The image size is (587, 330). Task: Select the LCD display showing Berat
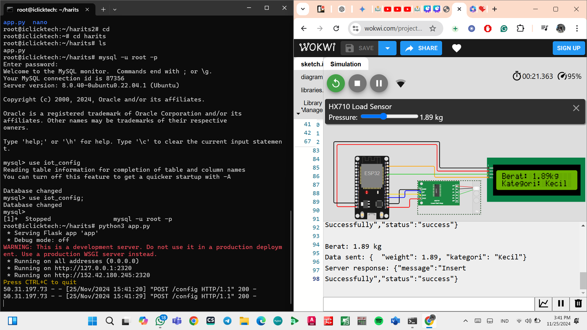coord(536,180)
